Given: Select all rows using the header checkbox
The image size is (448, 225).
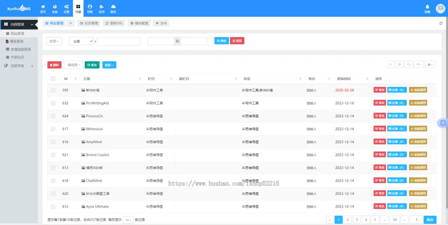Looking at the screenshot, I should (x=53, y=78).
